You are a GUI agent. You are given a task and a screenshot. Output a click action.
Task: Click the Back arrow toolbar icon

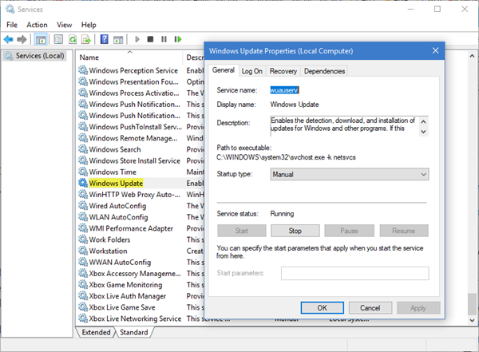coord(10,39)
